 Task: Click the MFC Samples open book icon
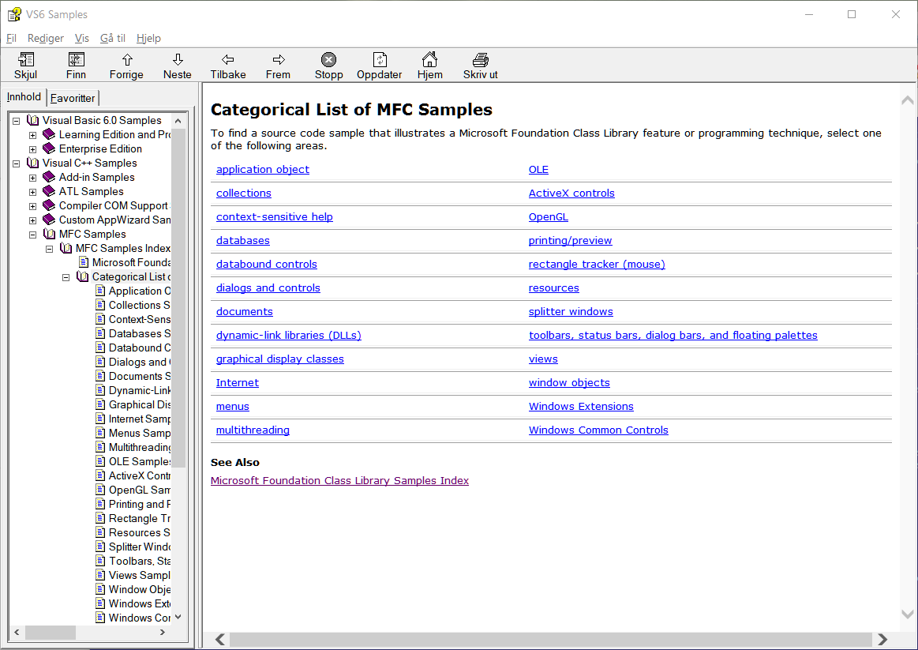(x=49, y=235)
